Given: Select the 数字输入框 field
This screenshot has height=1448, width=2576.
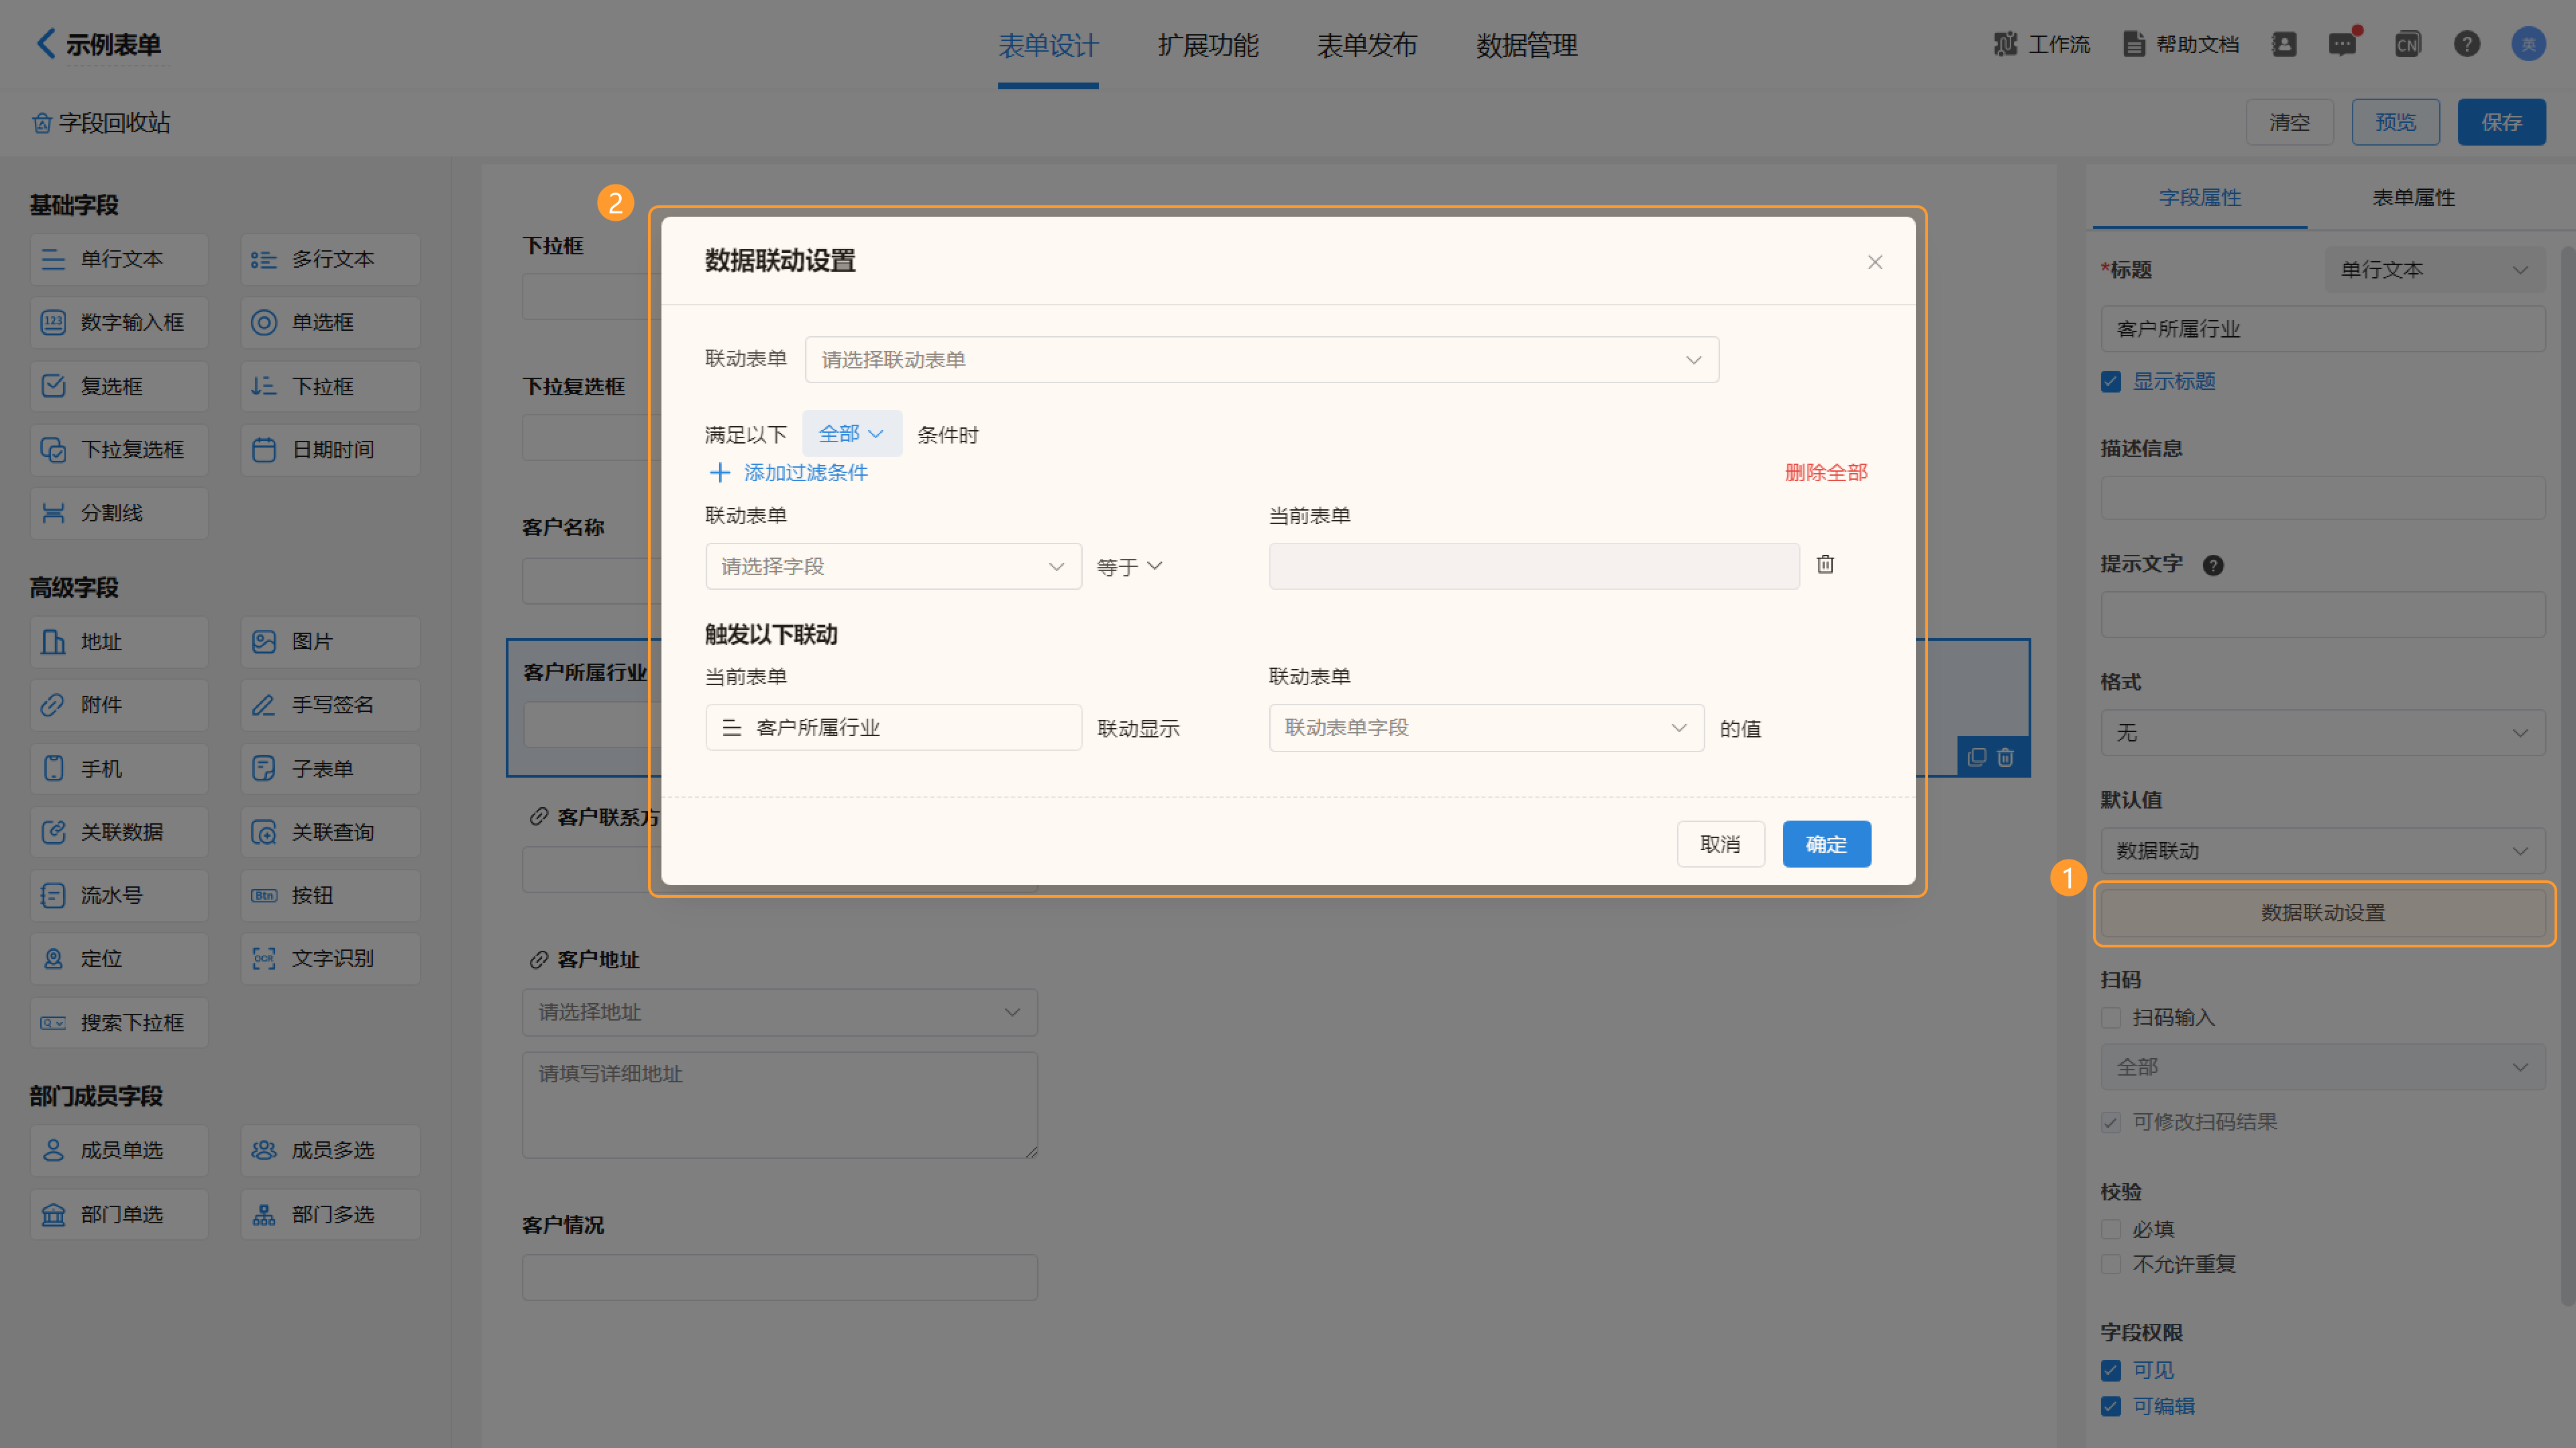Looking at the screenshot, I should [x=119, y=322].
